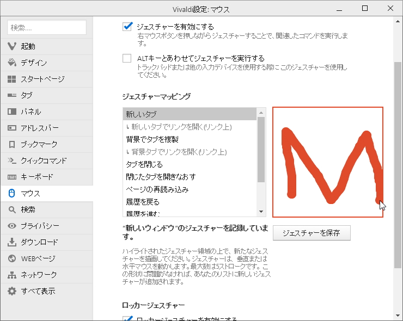The image size is (403, 321).
Task: Click gesture list scroll-down arrow
Action: click(x=261, y=212)
